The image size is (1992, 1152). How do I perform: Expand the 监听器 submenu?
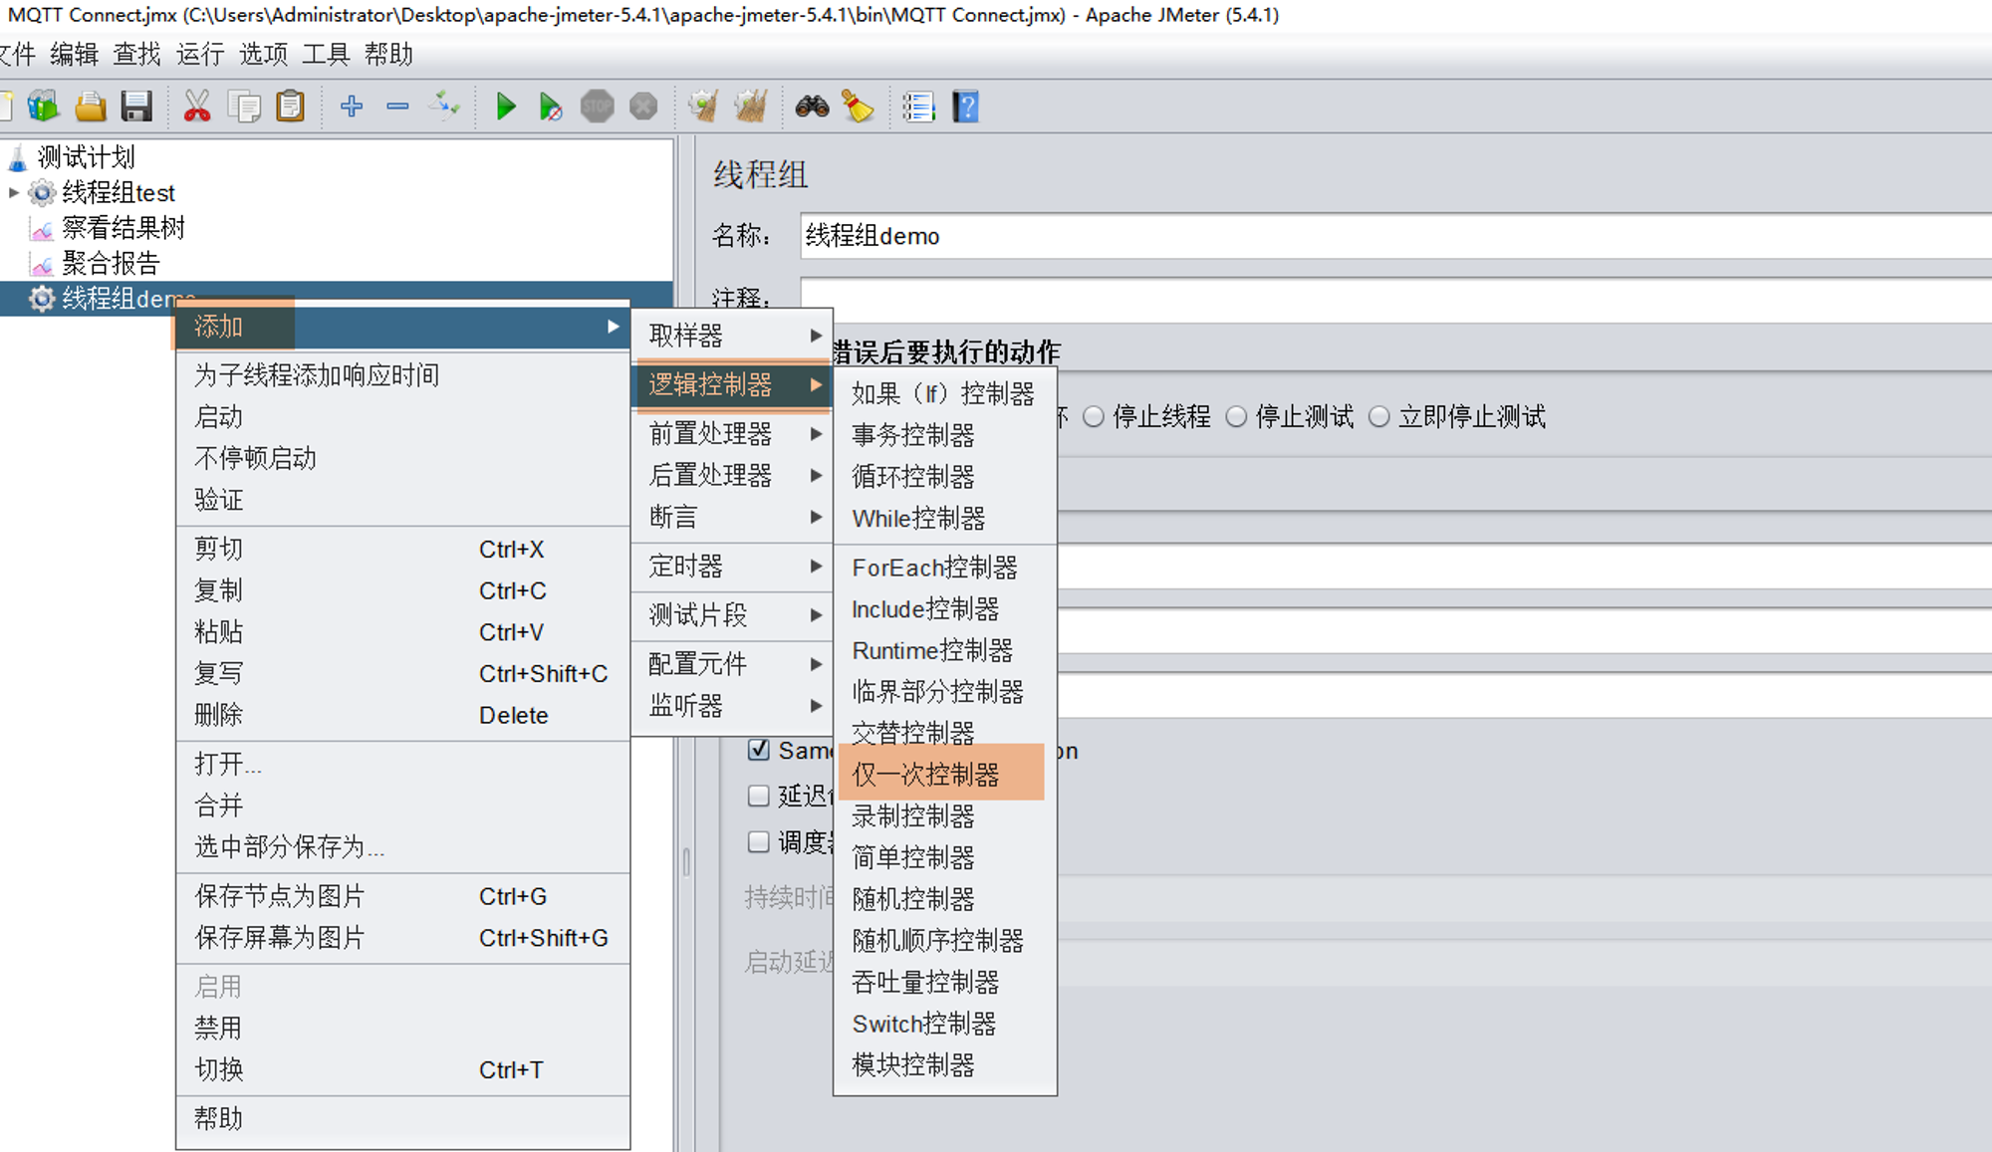coord(733,706)
